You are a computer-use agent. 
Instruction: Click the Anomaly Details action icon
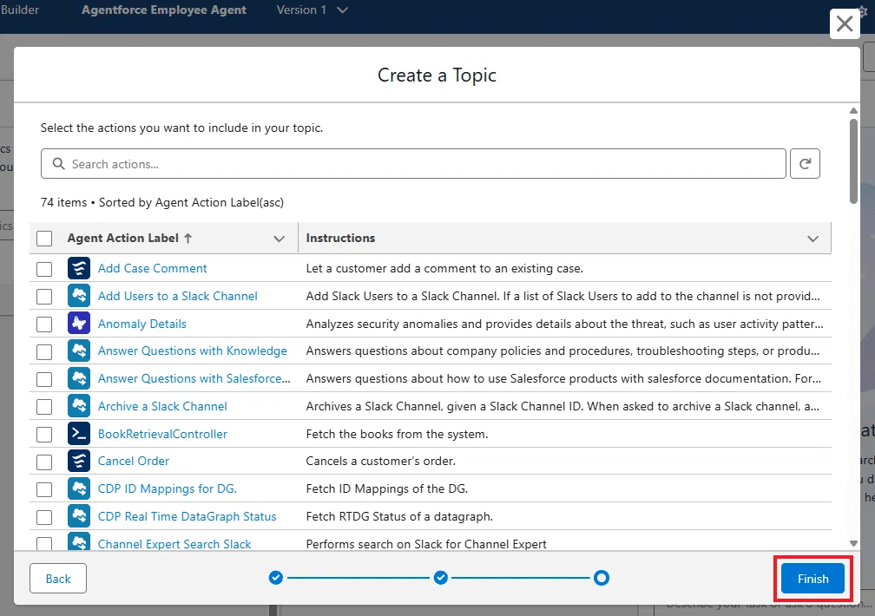pos(79,324)
